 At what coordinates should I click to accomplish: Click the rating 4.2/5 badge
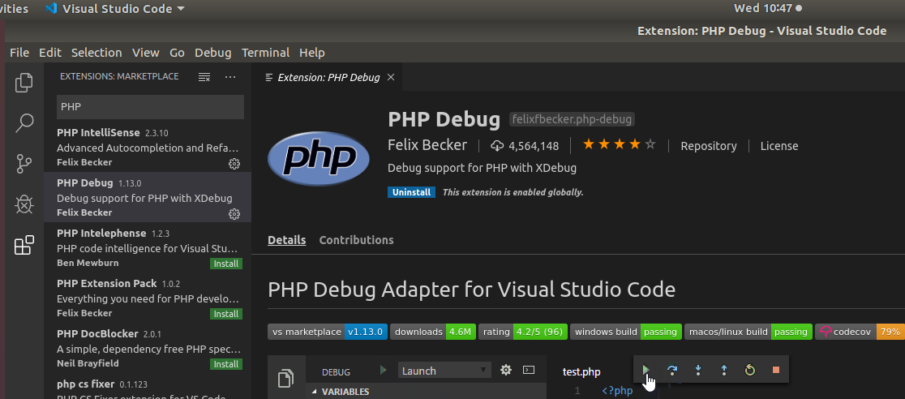click(x=523, y=332)
